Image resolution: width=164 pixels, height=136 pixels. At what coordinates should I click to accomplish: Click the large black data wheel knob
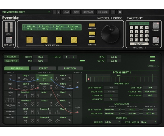click(110, 34)
